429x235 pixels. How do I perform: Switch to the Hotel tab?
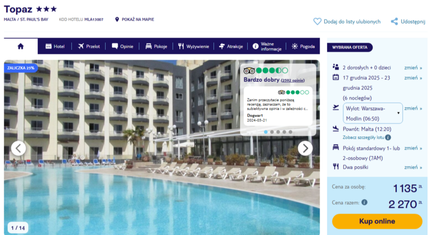coord(55,47)
